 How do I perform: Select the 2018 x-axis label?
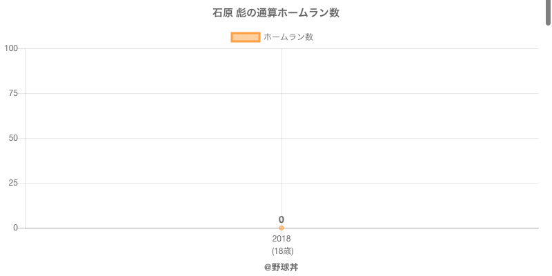coord(282,239)
